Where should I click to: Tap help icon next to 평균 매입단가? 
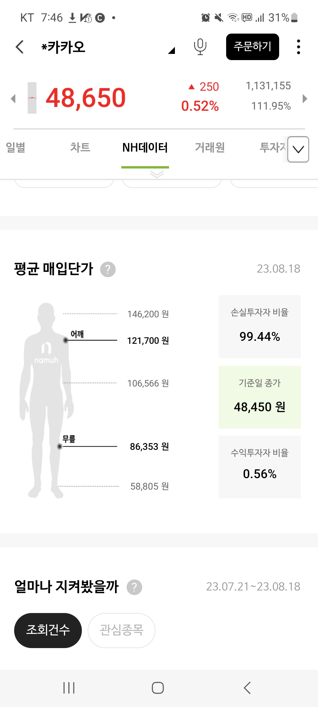(108, 269)
